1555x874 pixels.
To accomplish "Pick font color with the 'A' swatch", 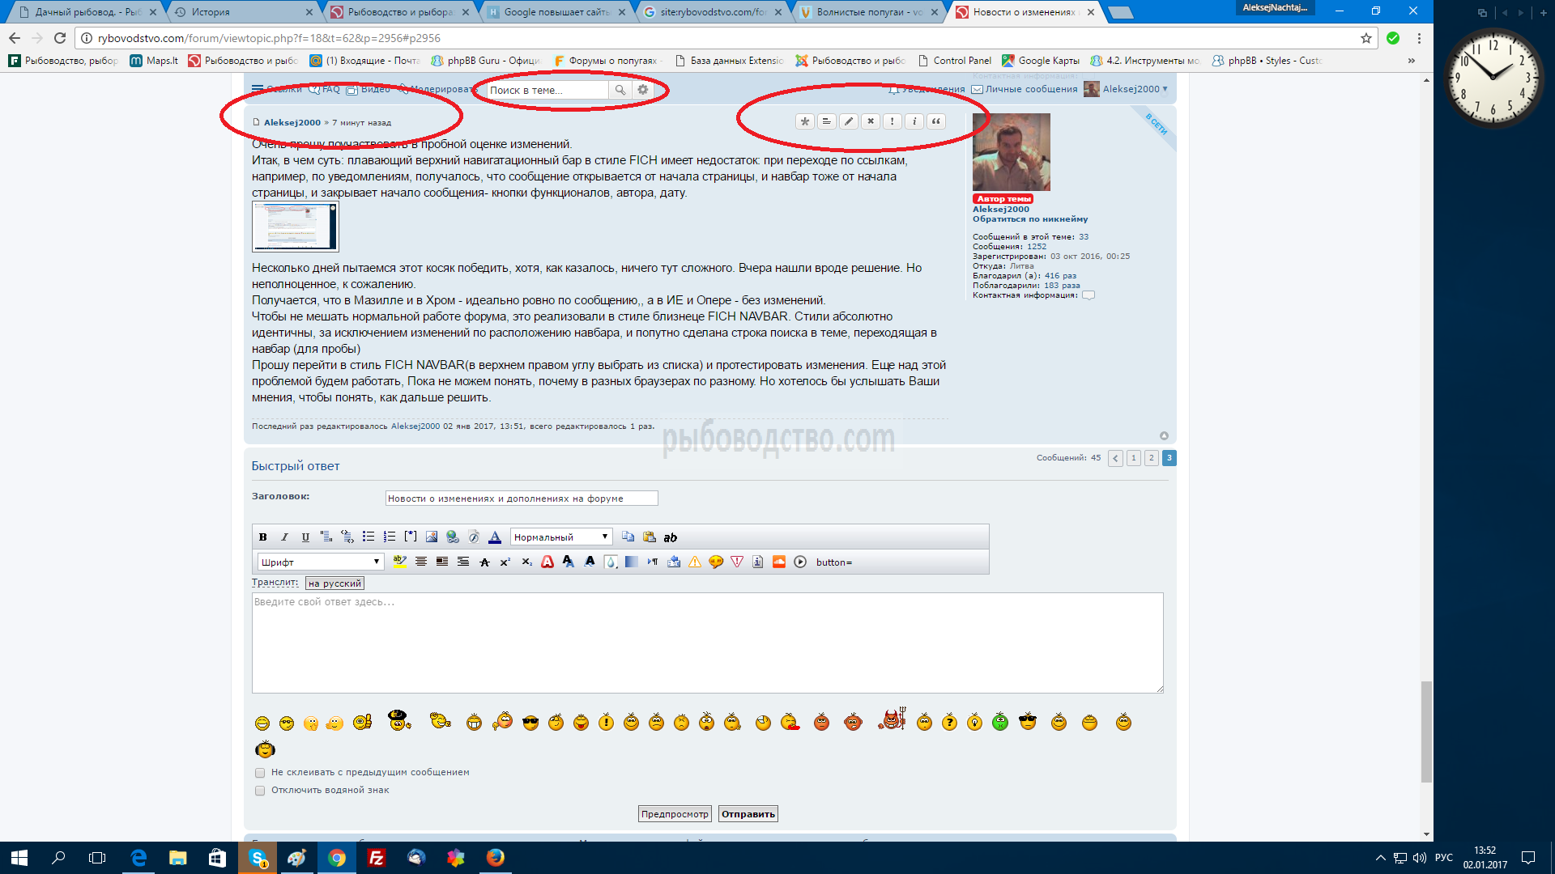I will coord(495,537).
